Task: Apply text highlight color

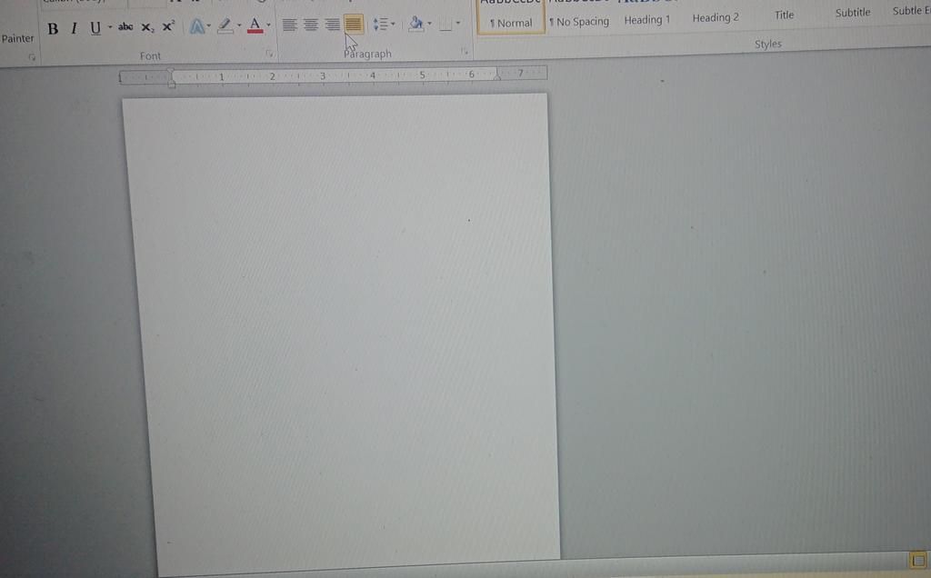Action: click(225, 25)
